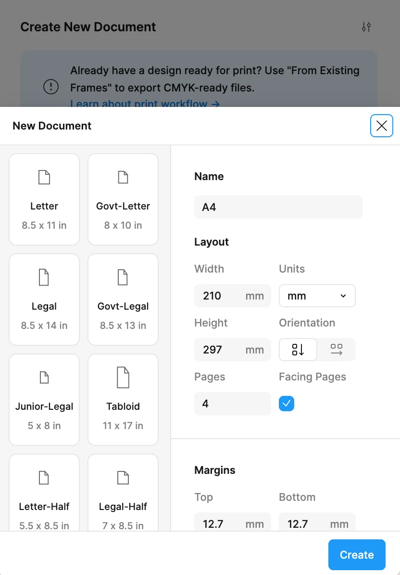Uncheck the Facing Pages option

287,404
